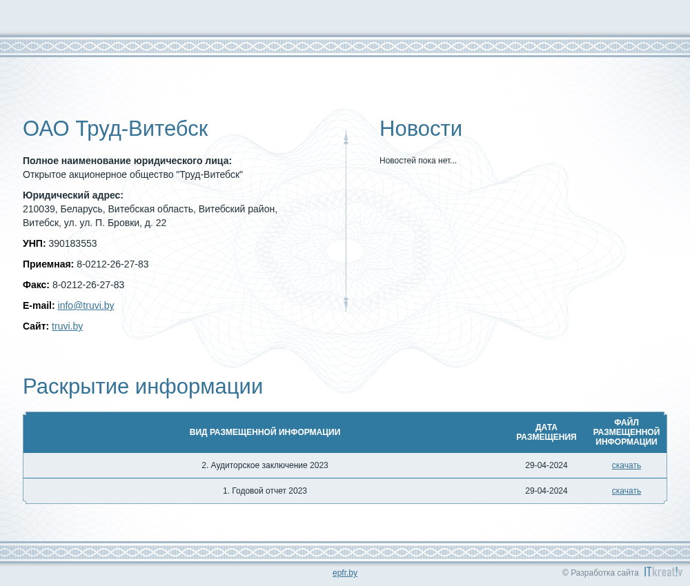Viewport: 690px width, 586px height.
Task: Click the 'Юридический адрес:' label
Action: [x=73, y=195]
